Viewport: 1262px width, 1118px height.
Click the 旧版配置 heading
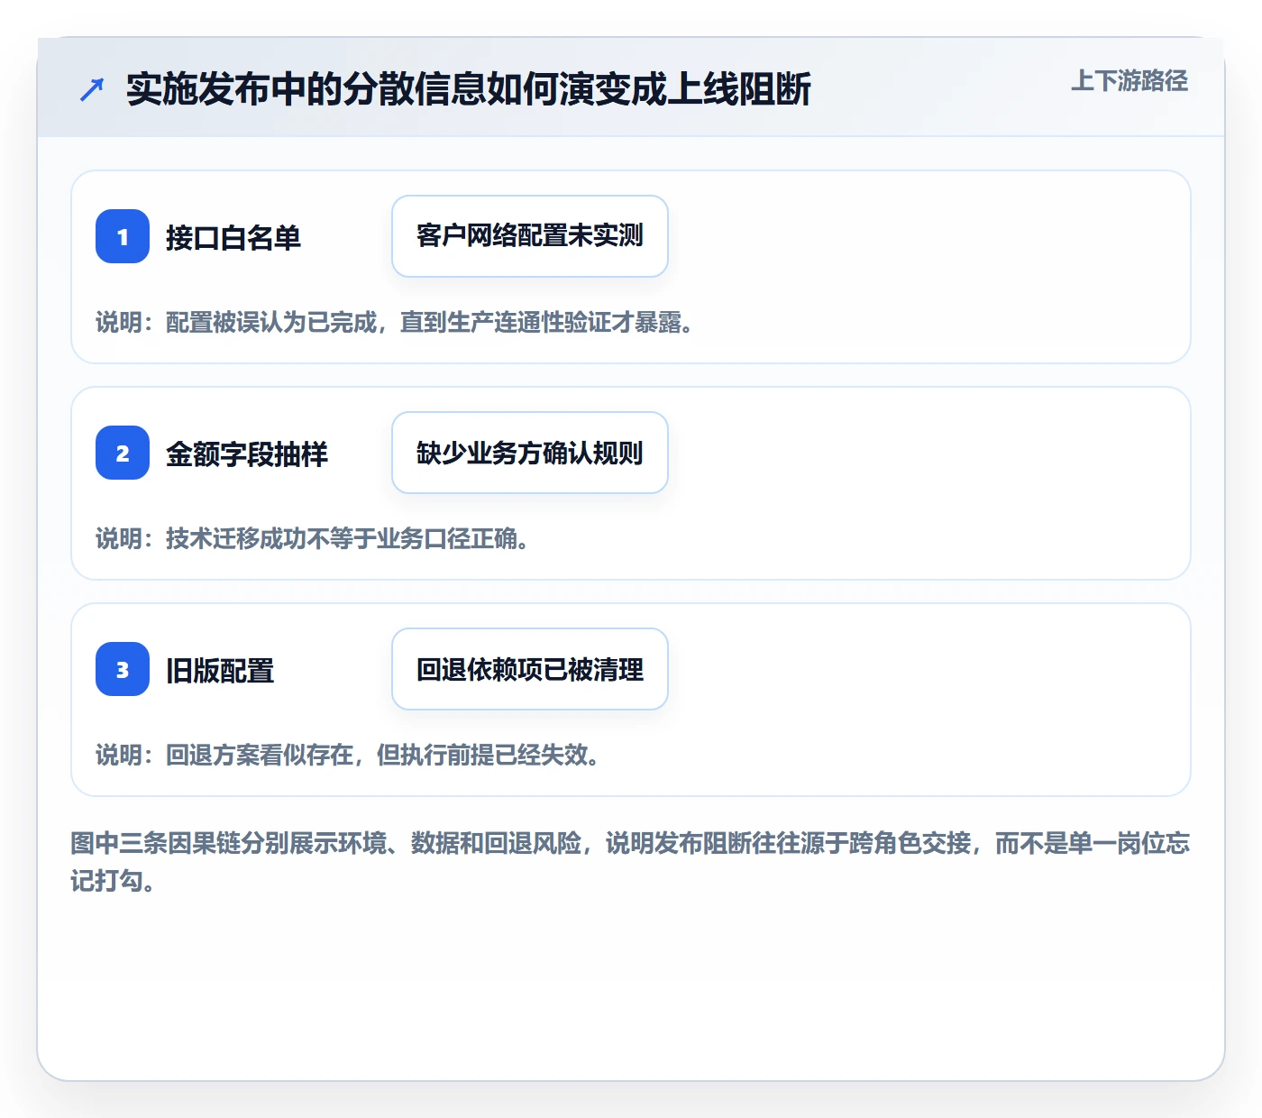(x=220, y=671)
